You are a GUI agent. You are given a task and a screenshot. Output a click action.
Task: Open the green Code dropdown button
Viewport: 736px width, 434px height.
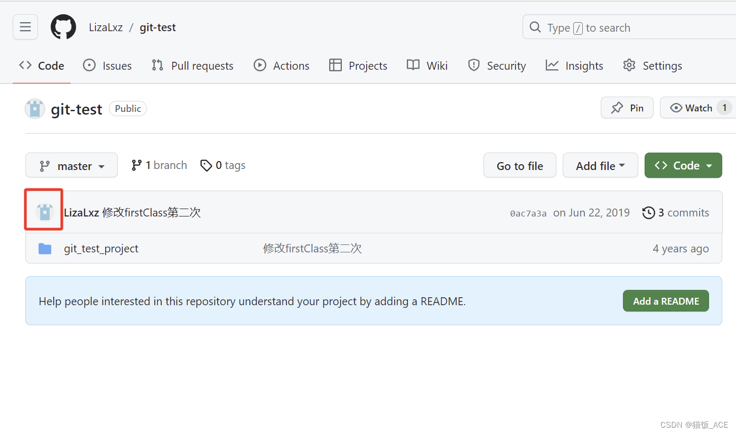pos(683,166)
